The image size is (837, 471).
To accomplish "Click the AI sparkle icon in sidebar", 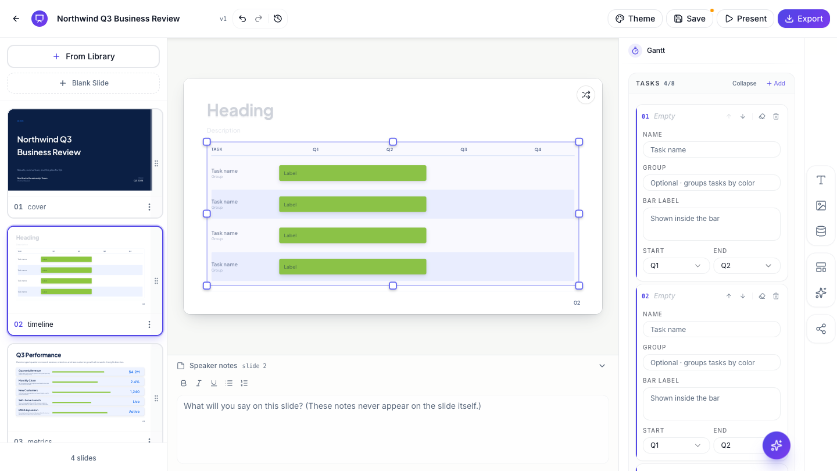I will (821, 293).
